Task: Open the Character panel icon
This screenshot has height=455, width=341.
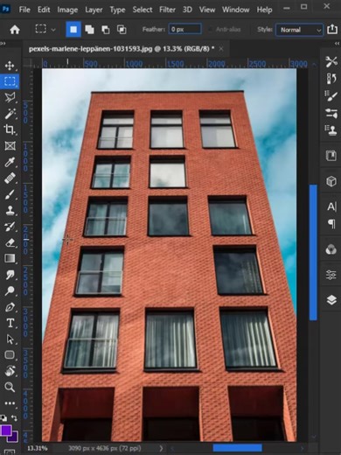Action: tap(331, 206)
